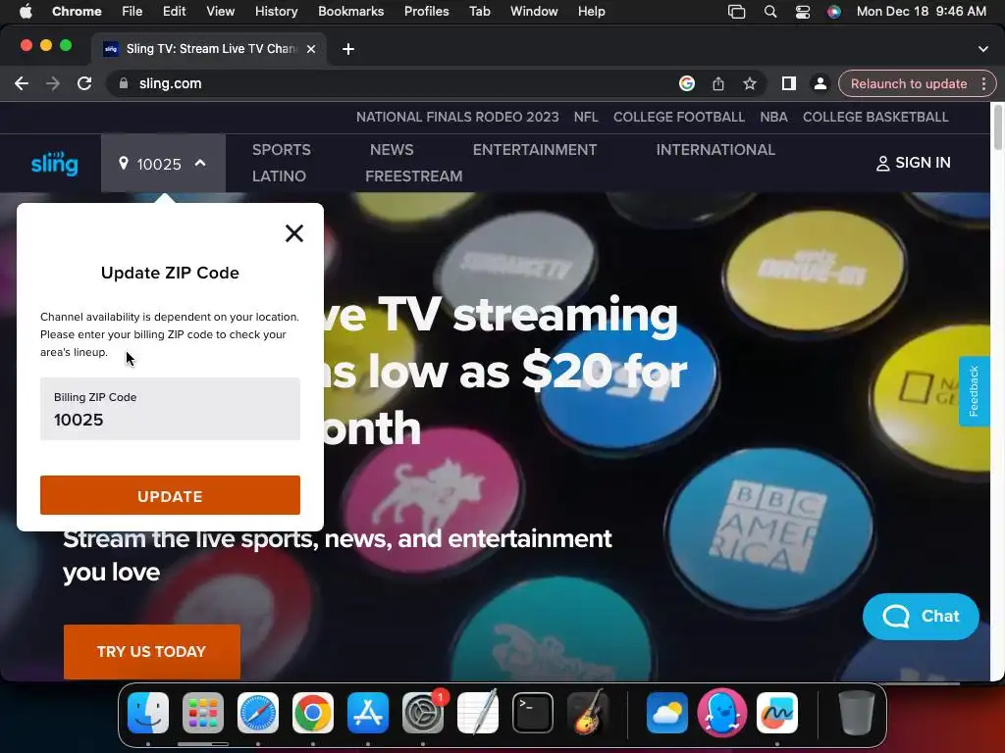This screenshot has width=1005, height=753.
Task: Open the Profiles menu
Action: tap(426, 11)
